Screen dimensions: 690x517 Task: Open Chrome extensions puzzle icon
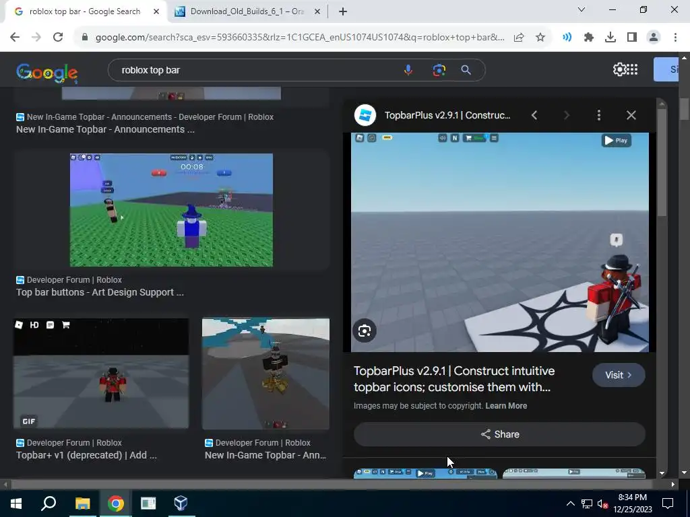click(589, 38)
